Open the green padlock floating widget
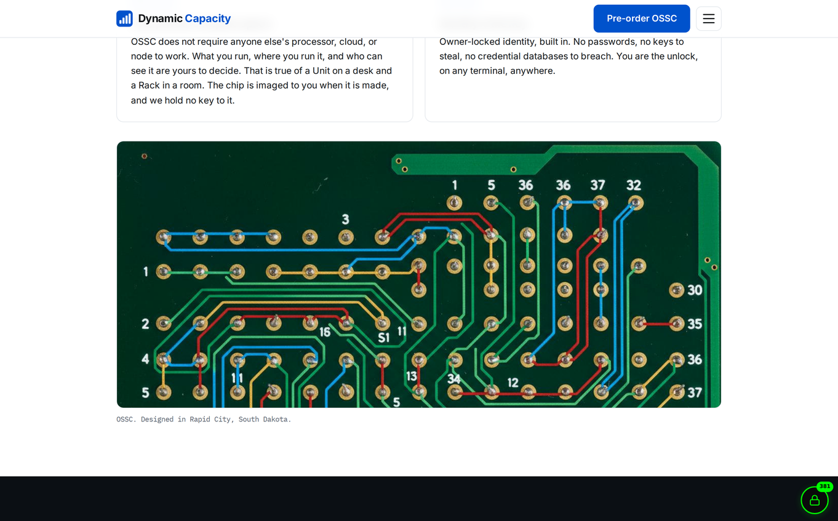 click(815, 500)
